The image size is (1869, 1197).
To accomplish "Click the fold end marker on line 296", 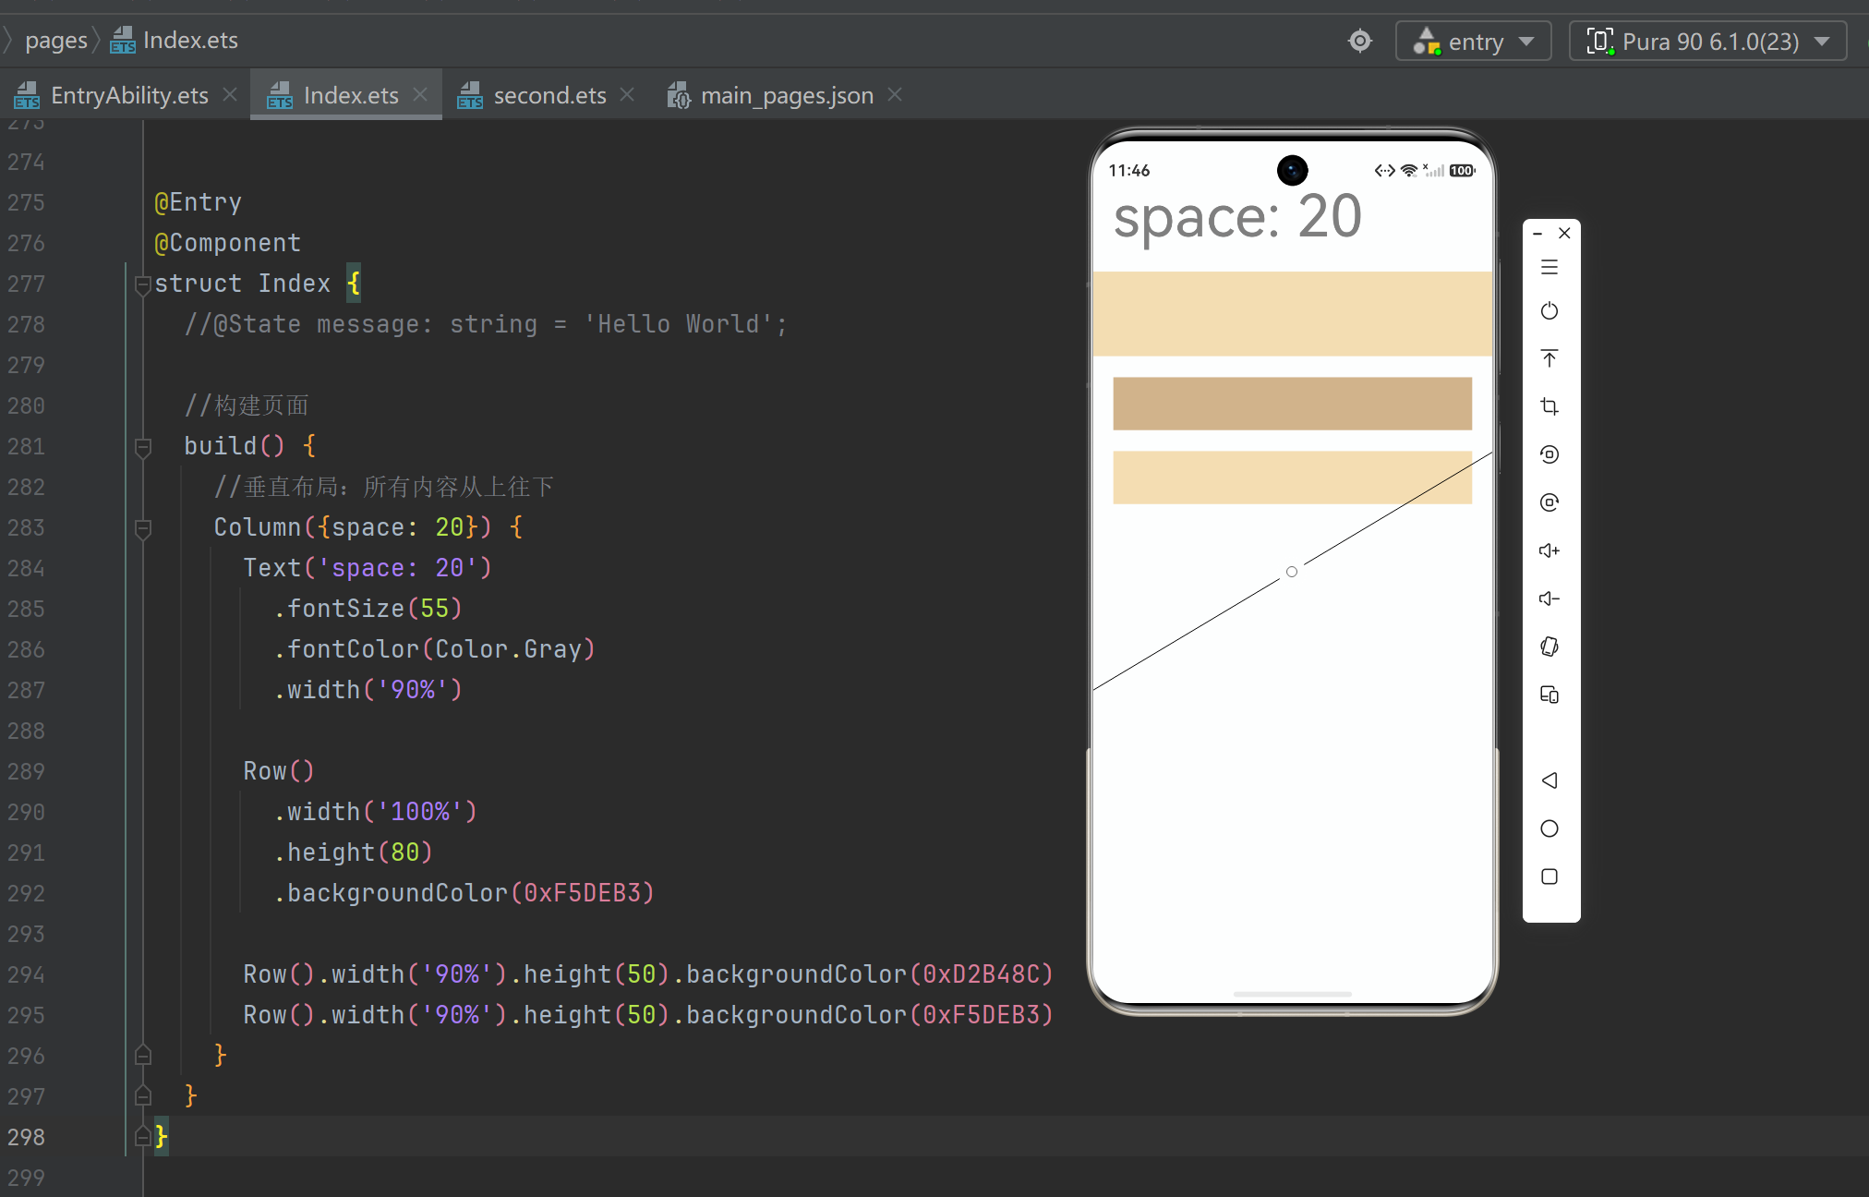I will 143,1055.
